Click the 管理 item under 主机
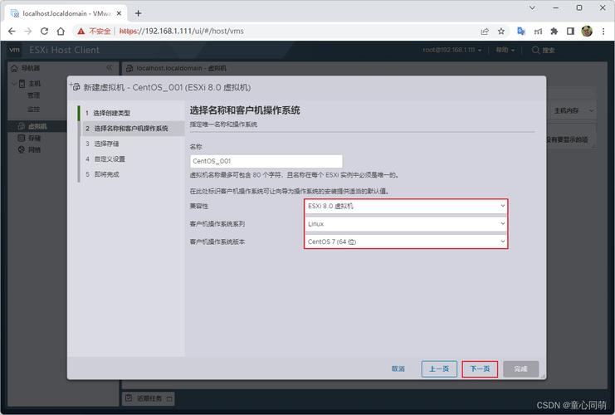615x415 pixels. click(33, 95)
